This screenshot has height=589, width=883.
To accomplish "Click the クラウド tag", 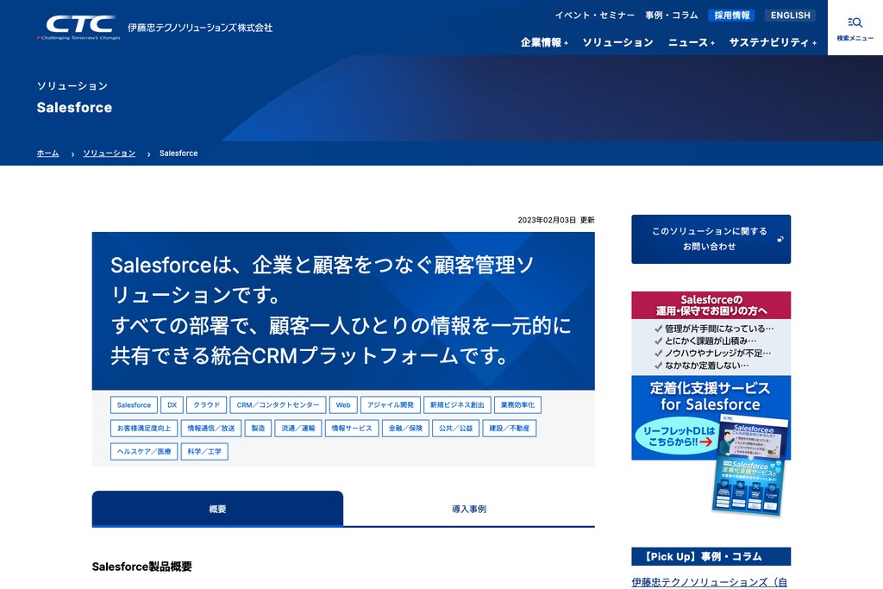I will point(207,404).
